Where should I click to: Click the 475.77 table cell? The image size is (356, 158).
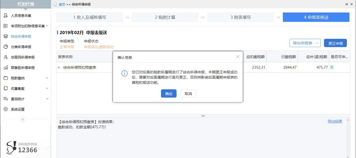(x=322, y=67)
